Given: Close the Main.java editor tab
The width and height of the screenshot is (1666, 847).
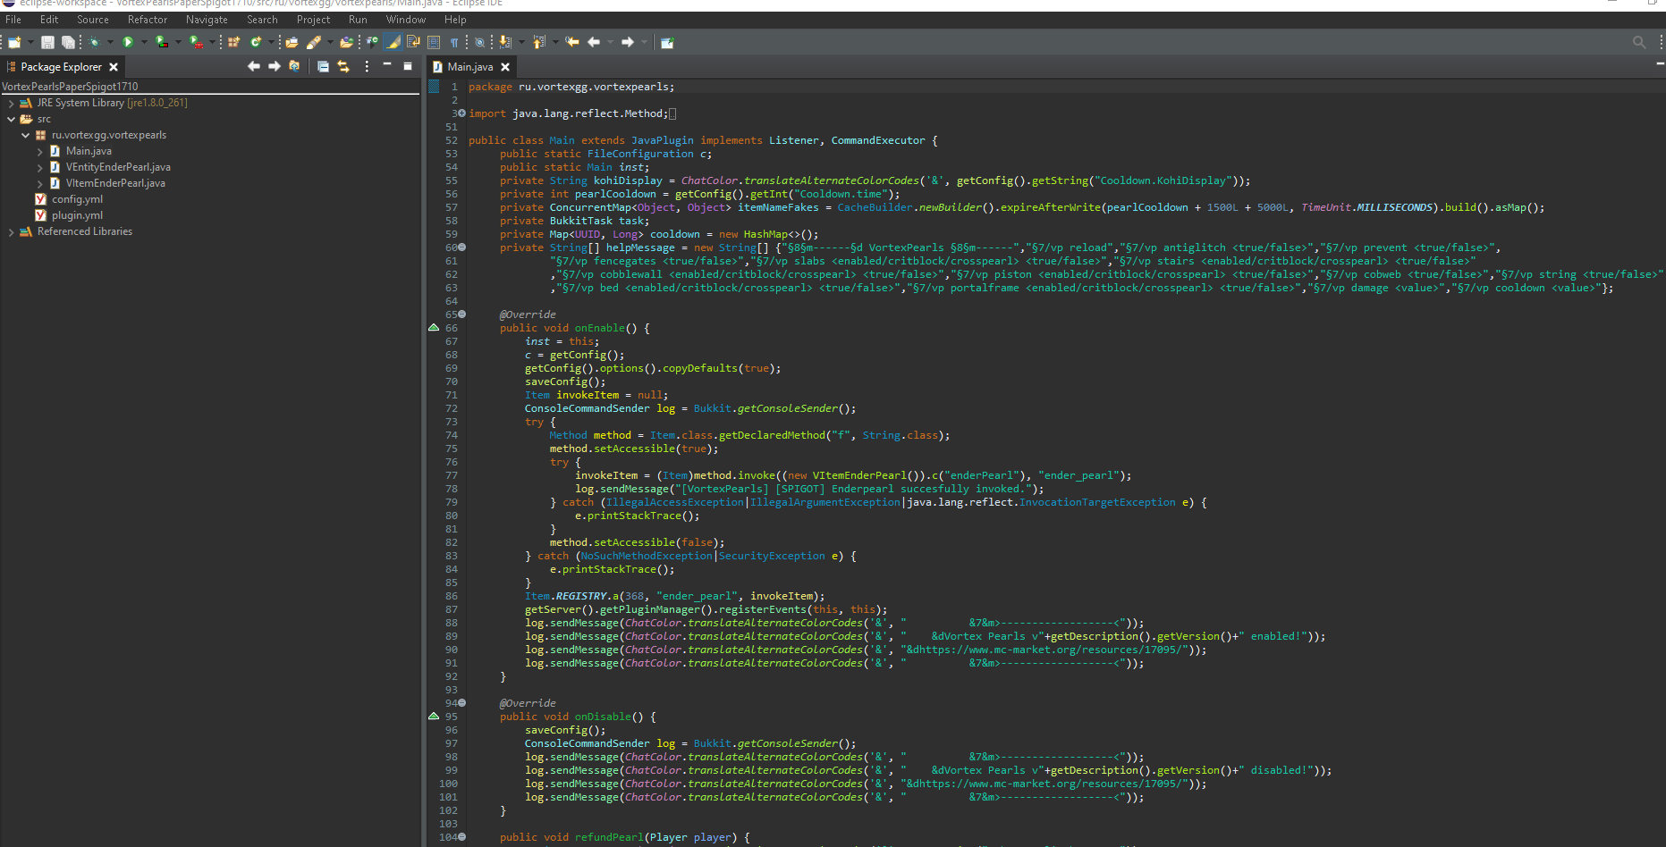Looking at the screenshot, I should (x=505, y=67).
